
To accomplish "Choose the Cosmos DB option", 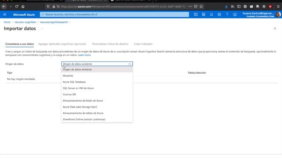I will pyautogui.click(x=97, y=94).
